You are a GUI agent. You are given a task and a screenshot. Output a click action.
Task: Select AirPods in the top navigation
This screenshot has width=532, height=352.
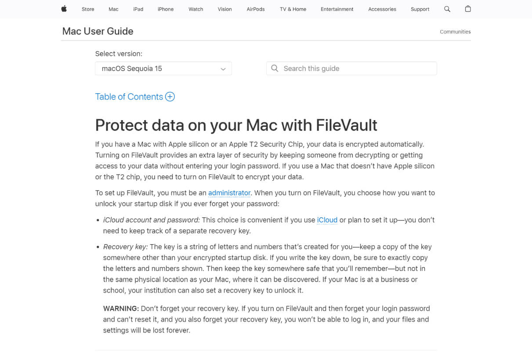click(x=256, y=9)
